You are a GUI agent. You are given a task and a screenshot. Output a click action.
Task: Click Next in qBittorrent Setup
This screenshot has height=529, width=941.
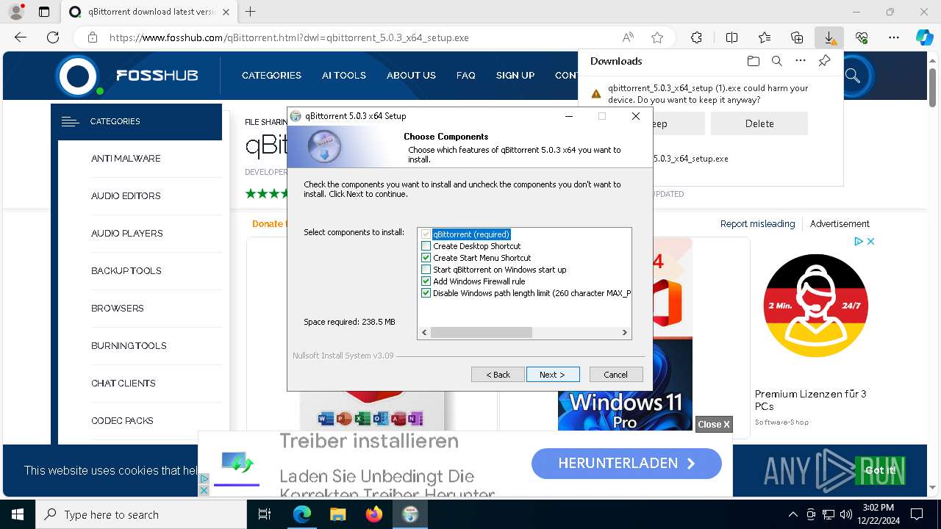tap(553, 375)
